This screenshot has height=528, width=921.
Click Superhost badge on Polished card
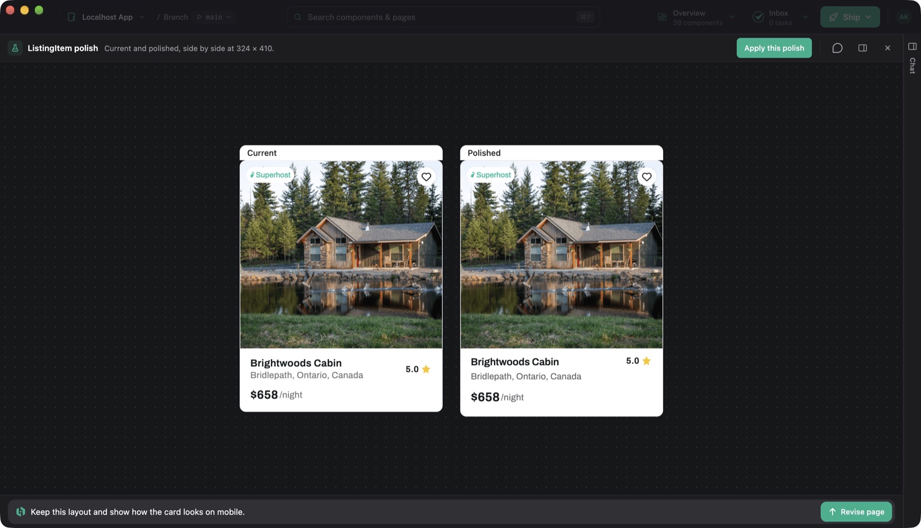coord(491,175)
